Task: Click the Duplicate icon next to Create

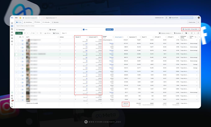Action: (x=25, y=33)
